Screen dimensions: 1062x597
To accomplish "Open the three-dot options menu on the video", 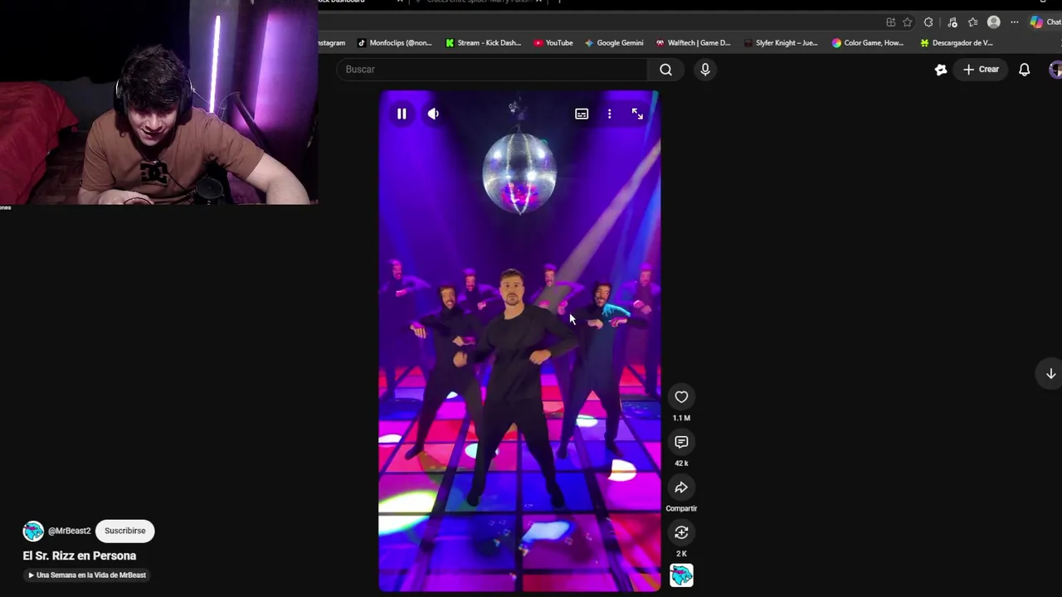I will point(609,114).
